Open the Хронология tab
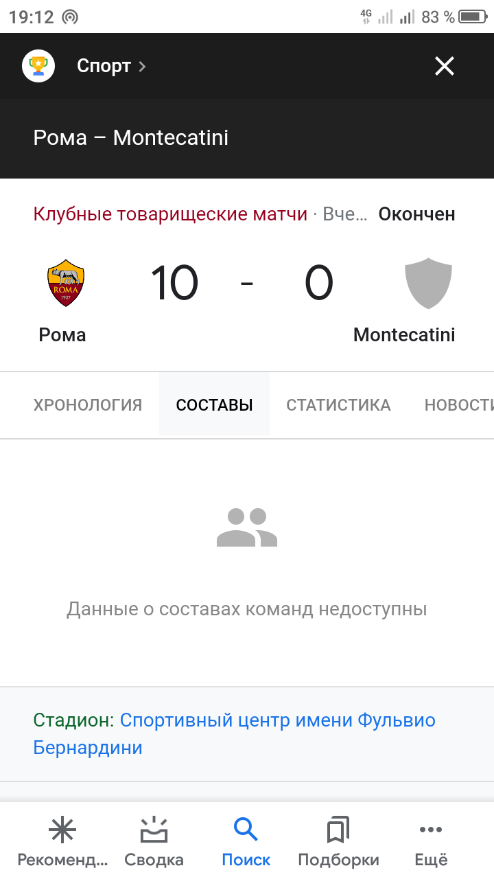Image resolution: width=494 pixels, height=879 pixels. click(88, 405)
